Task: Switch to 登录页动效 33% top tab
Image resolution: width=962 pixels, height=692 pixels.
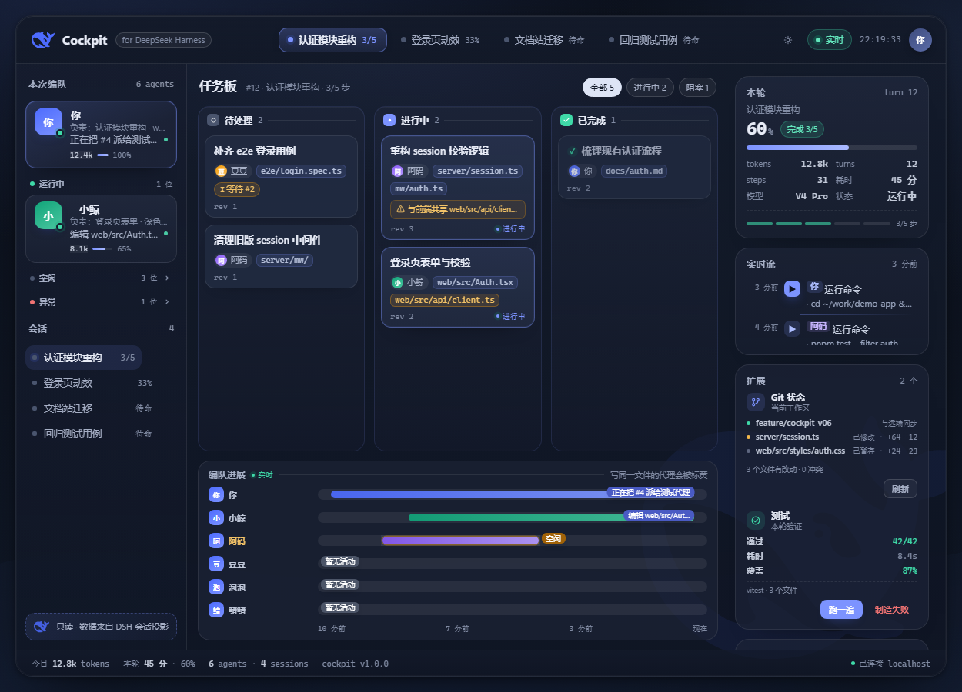Action: (x=440, y=40)
